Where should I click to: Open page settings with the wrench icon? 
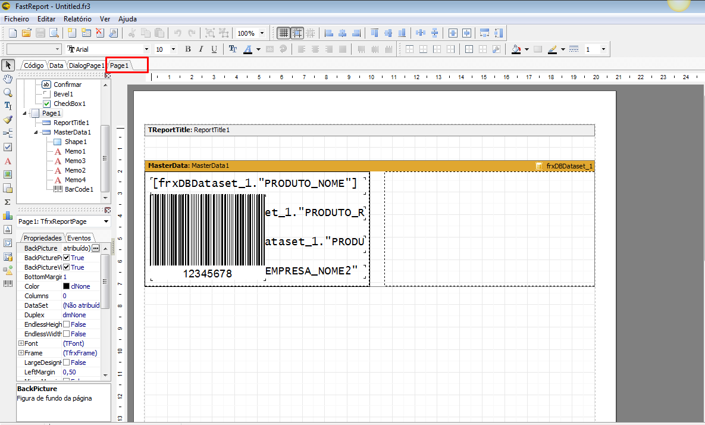pos(113,33)
